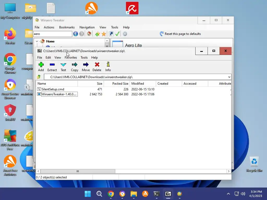267x200 pixels.
Task: Click the Winaero Tweaker home icon
Action: click(89, 34)
